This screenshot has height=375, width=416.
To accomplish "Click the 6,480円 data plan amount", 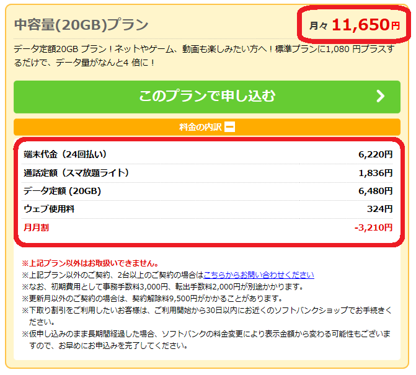I will pyautogui.click(x=375, y=191).
